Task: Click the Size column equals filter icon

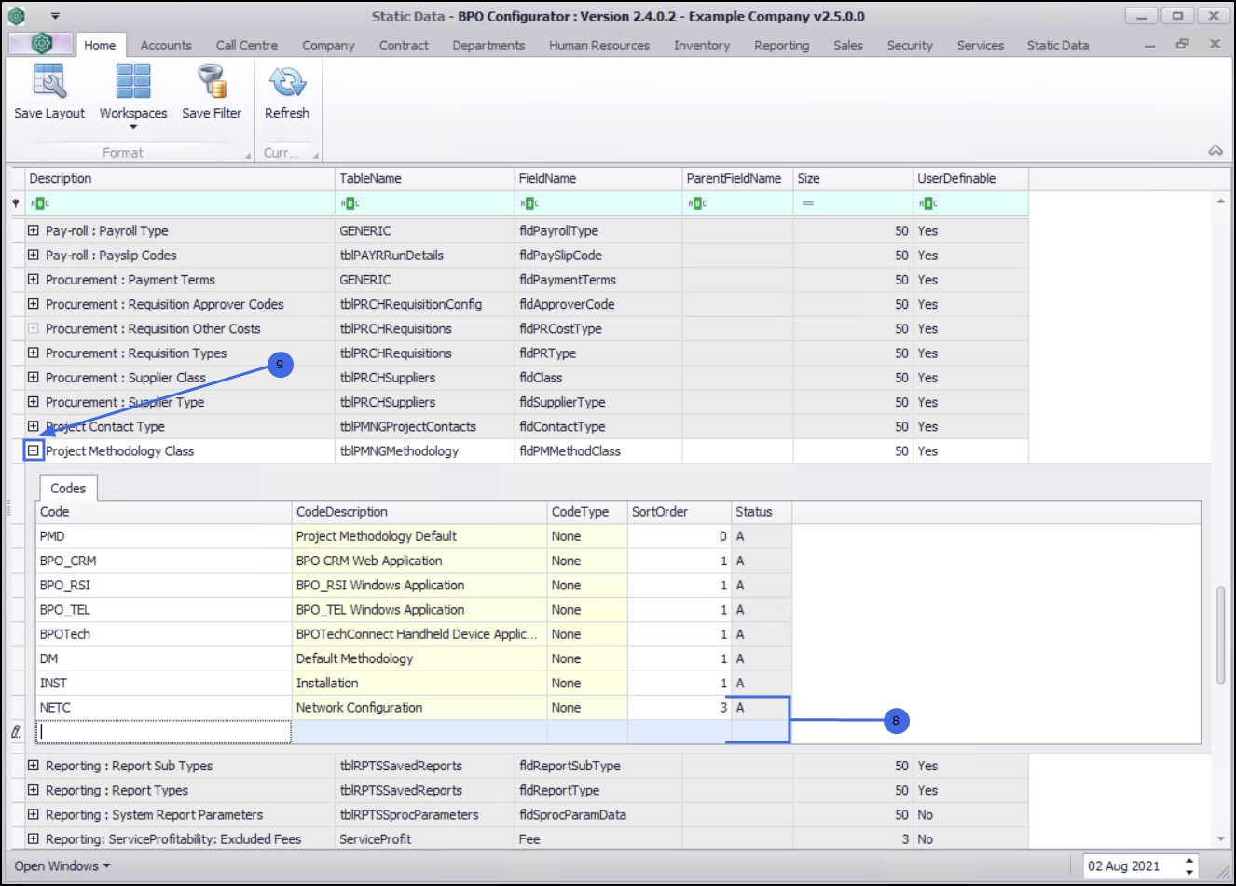Action: click(x=808, y=203)
